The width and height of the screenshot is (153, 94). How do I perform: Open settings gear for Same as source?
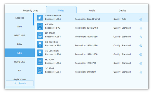(x=141, y=19)
